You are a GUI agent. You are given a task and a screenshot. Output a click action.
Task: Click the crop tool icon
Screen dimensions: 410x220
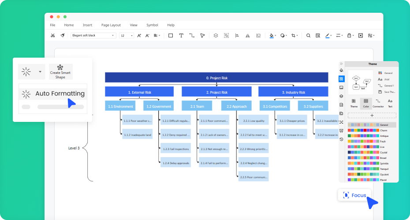tap(294, 36)
